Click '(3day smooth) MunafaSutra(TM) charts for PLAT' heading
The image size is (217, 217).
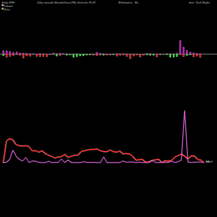tap(66, 3)
